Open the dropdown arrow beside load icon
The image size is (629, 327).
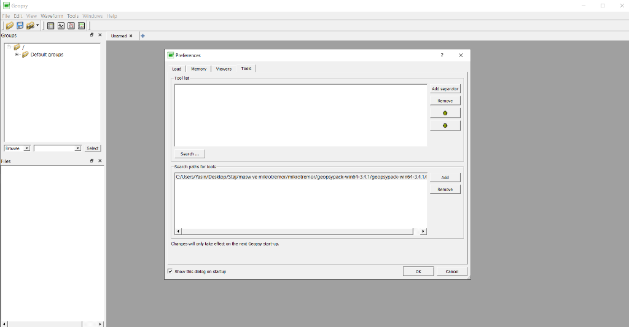pyautogui.click(x=37, y=26)
